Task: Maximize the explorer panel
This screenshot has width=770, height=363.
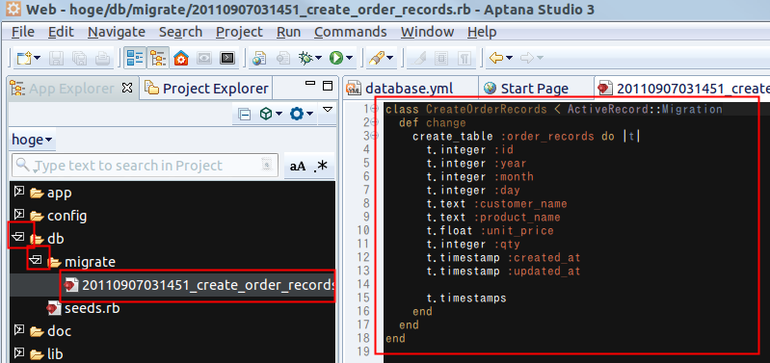Action: click(328, 86)
